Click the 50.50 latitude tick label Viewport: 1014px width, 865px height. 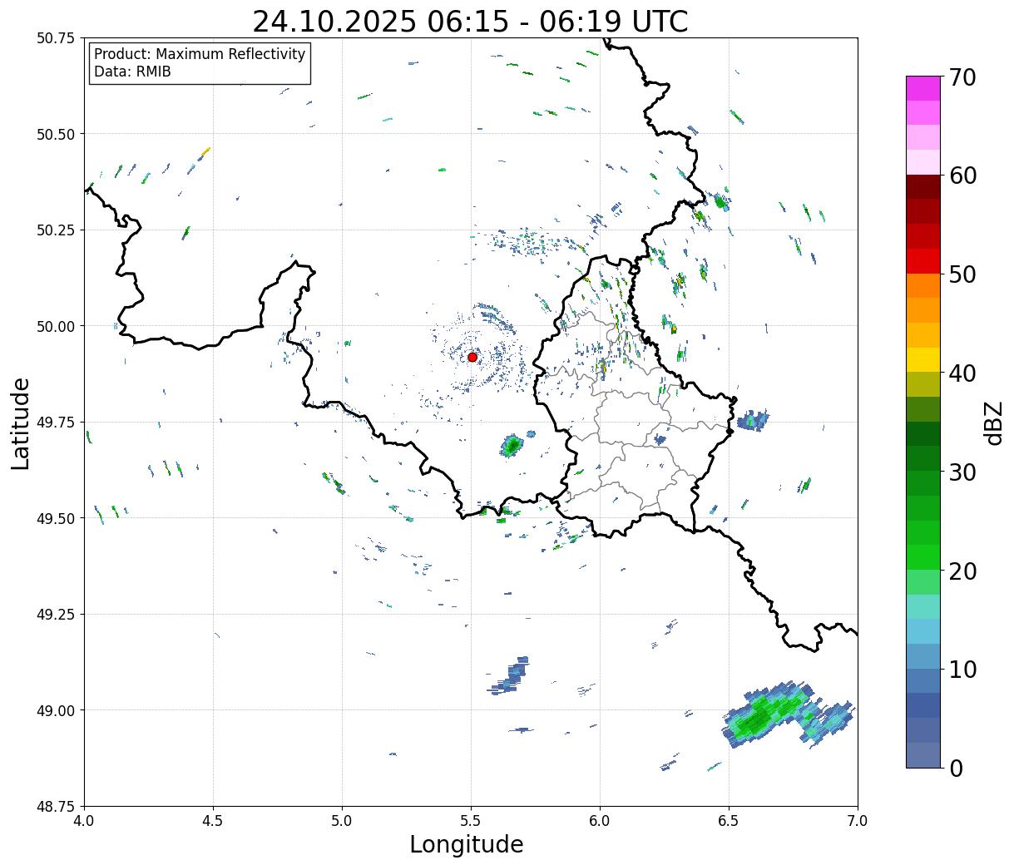(x=56, y=134)
